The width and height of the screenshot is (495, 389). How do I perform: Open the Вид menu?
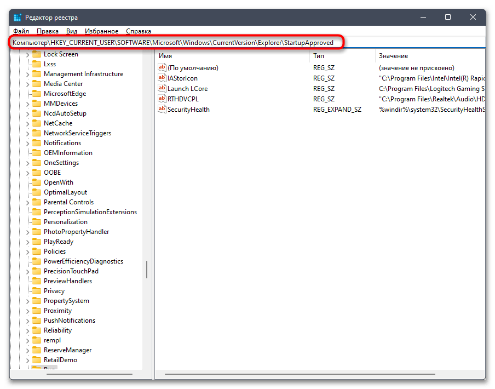tap(72, 31)
